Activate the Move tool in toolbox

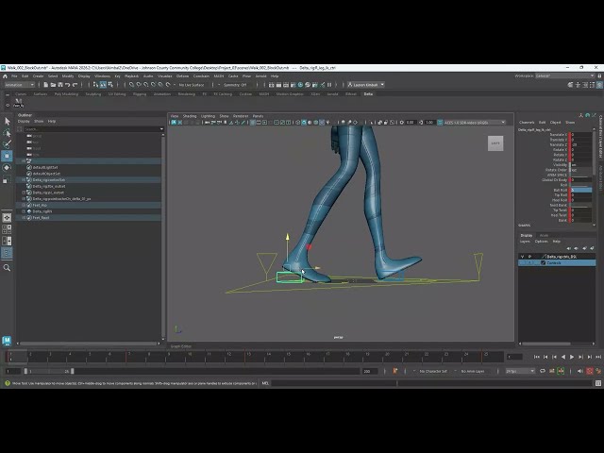coord(7,156)
